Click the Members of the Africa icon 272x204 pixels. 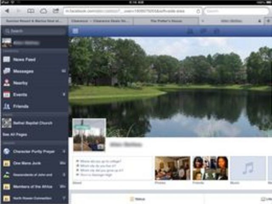click(7, 187)
